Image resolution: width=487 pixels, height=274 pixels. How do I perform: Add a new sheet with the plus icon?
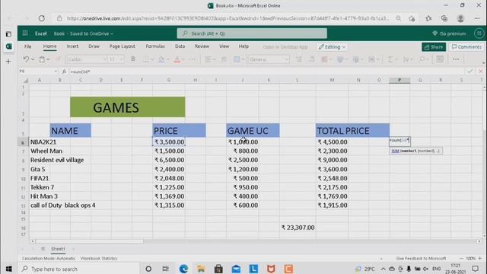[74, 249]
